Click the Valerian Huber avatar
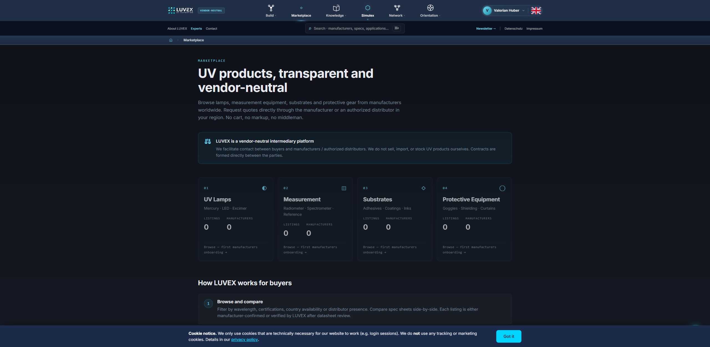 coord(487,11)
